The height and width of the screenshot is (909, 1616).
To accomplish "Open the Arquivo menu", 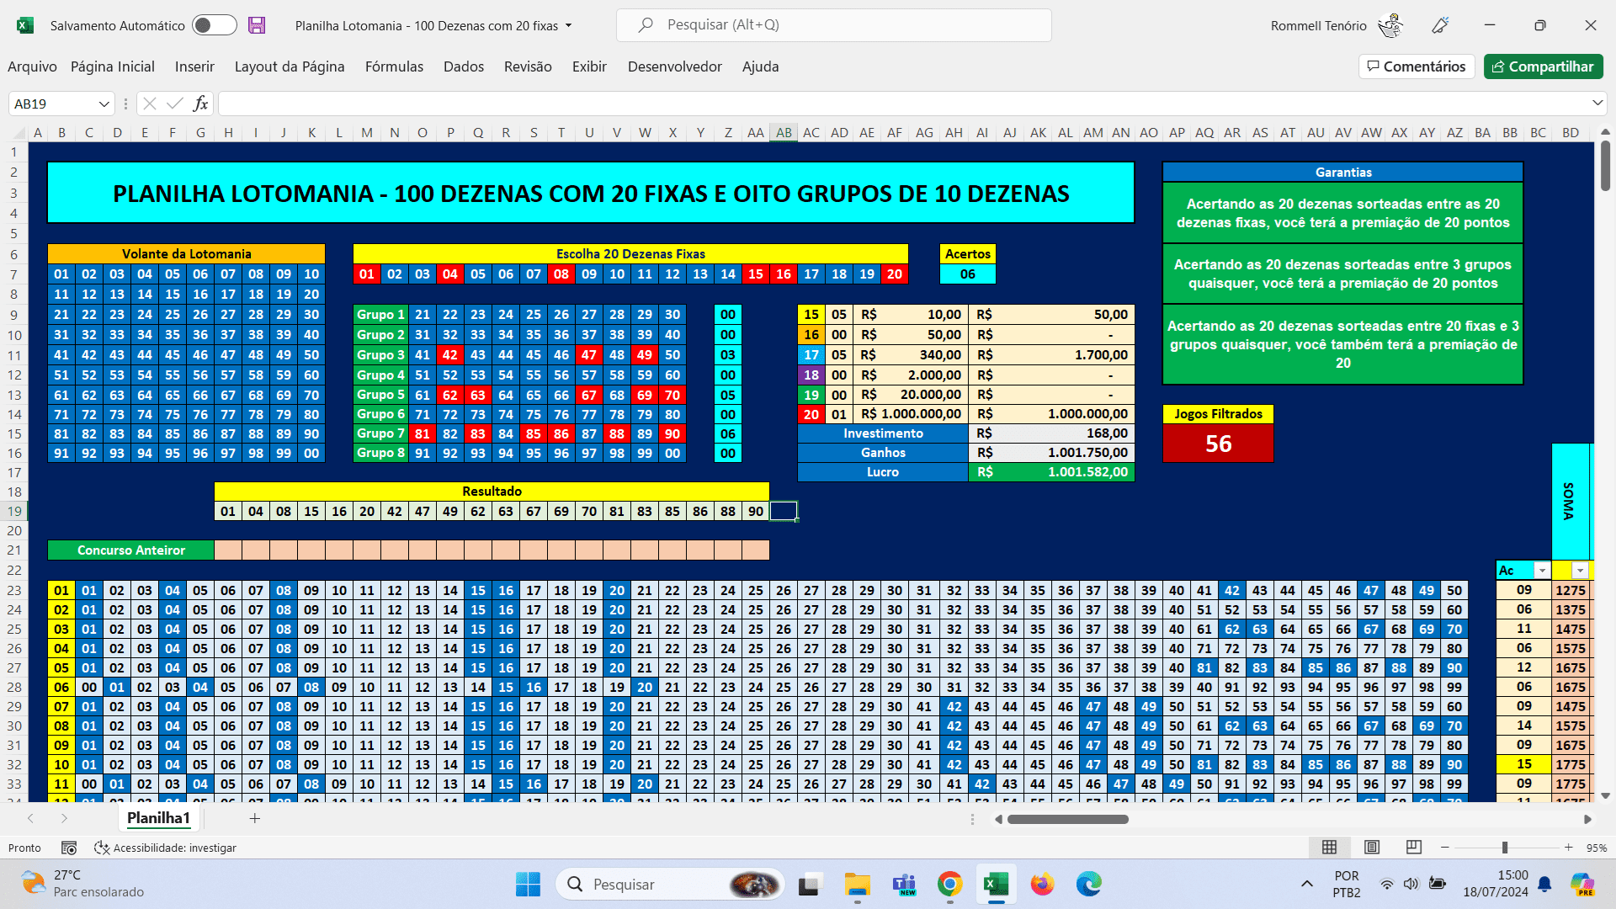I will coord(32,66).
